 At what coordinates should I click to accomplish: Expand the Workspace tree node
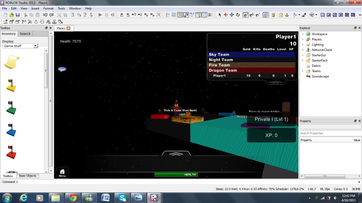303,34
